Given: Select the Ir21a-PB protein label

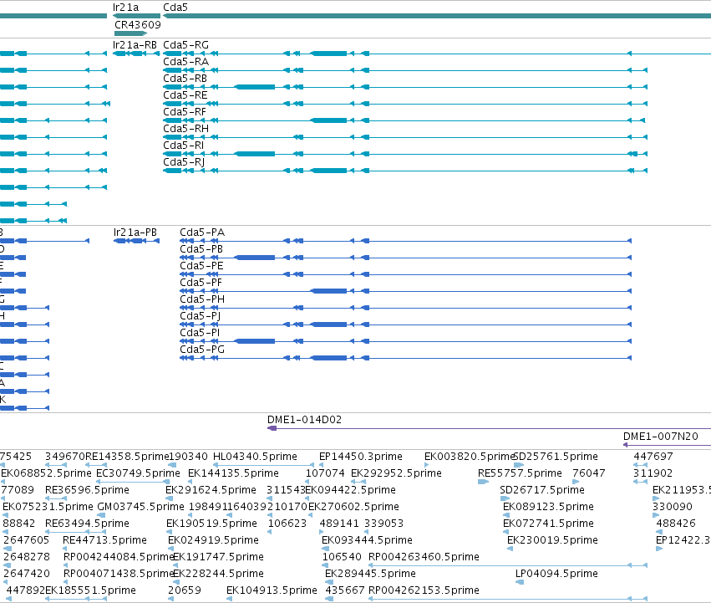Looking at the screenshot, I should pyautogui.click(x=135, y=233).
